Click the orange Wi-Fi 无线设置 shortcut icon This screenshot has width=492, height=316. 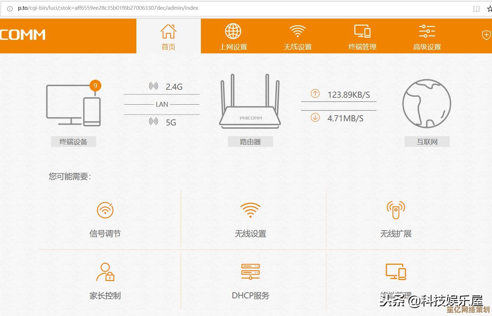[250, 210]
